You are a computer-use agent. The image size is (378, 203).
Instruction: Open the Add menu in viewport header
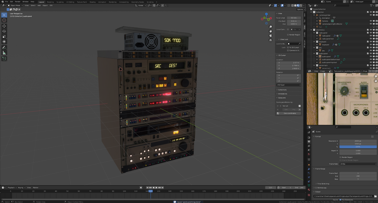point(39,5)
